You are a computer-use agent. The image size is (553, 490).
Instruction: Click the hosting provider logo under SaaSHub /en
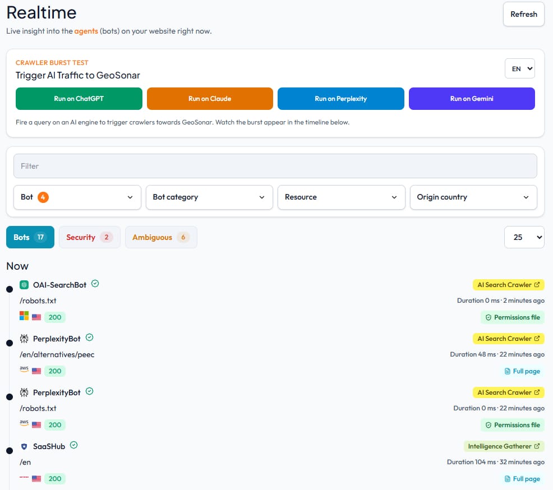tap(24, 477)
